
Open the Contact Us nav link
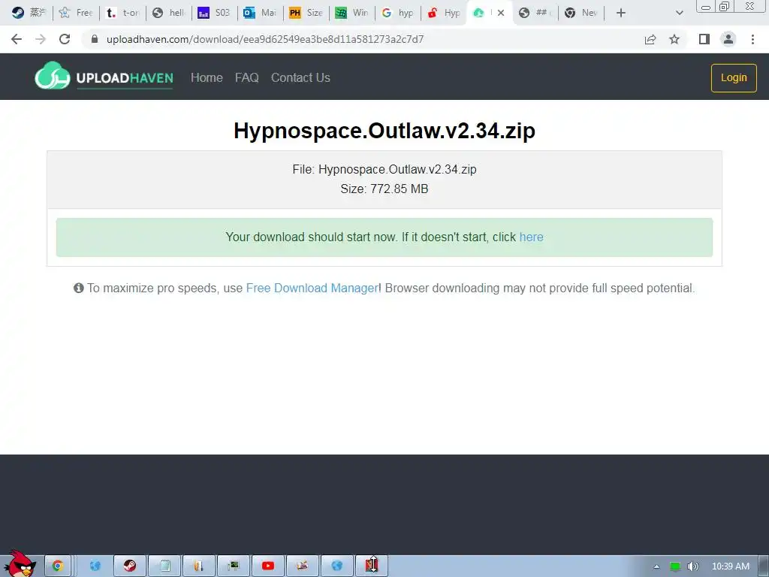[x=300, y=77]
